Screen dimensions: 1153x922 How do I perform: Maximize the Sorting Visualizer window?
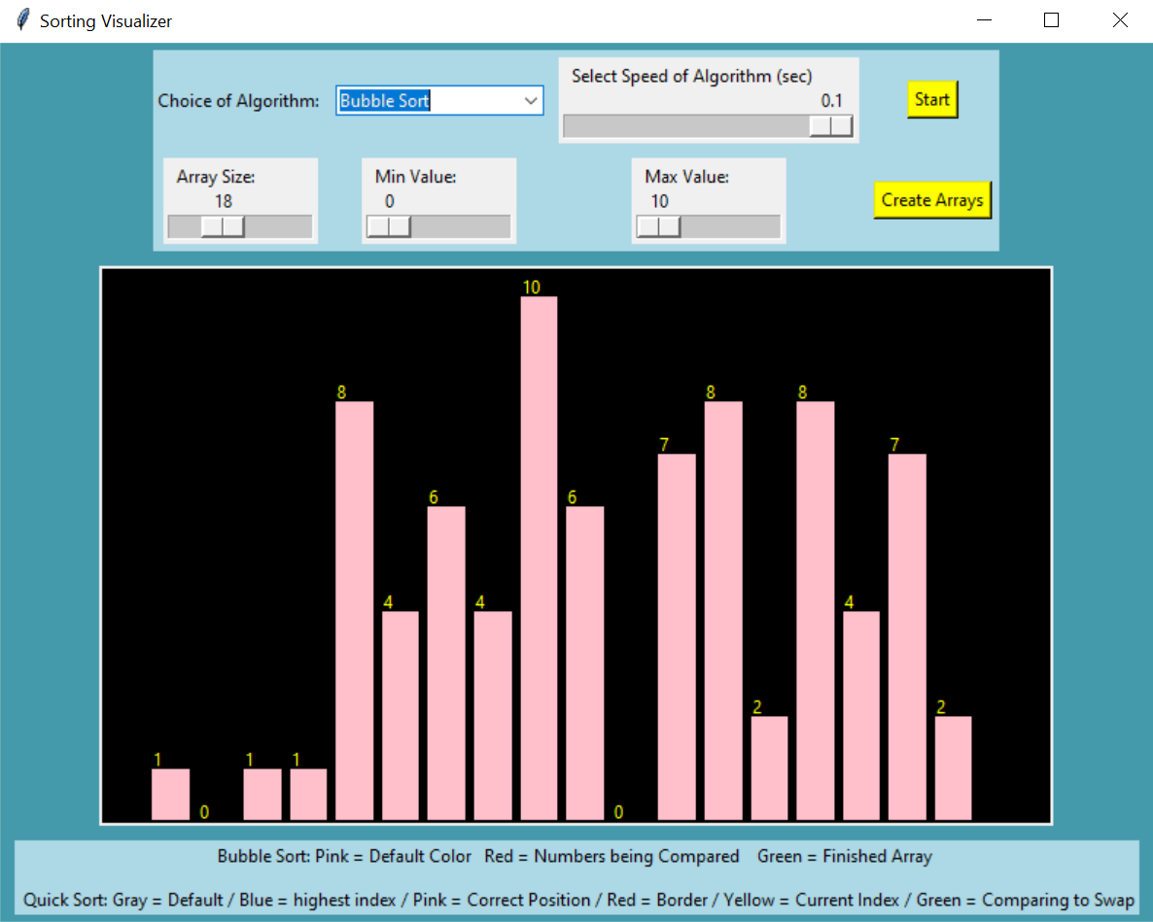point(1051,20)
